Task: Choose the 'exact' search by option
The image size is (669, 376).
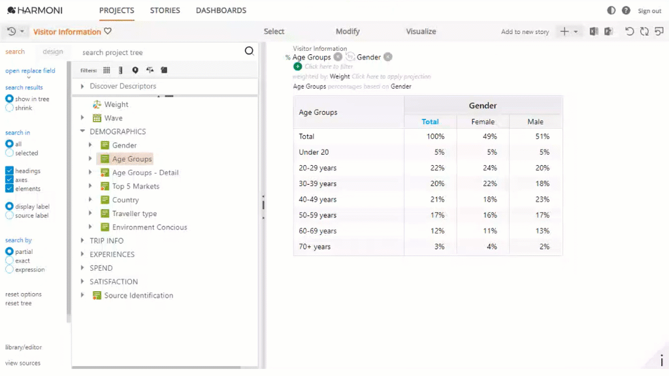Action: click(9, 260)
